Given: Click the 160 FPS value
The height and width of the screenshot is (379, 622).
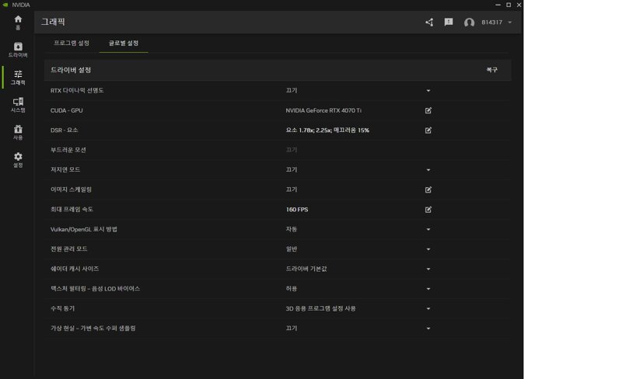Looking at the screenshot, I should pos(297,210).
